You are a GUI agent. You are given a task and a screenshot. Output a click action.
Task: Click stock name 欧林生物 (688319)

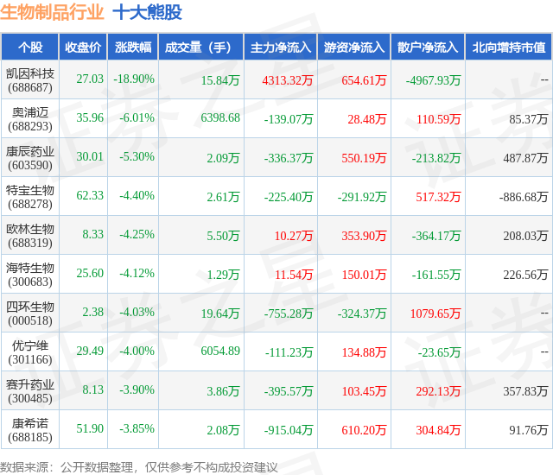click(30, 236)
